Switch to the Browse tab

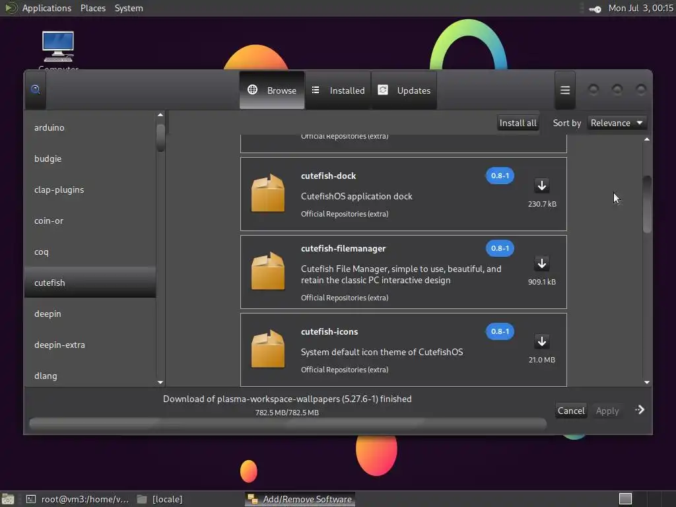pyautogui.click(x=272, y=90)
